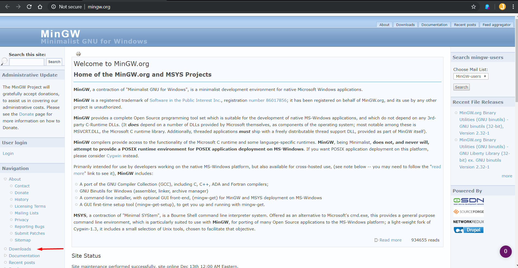This screenshot has height=268, width=518.
Task: Open the About top menu tab
Action: point(384,25)
